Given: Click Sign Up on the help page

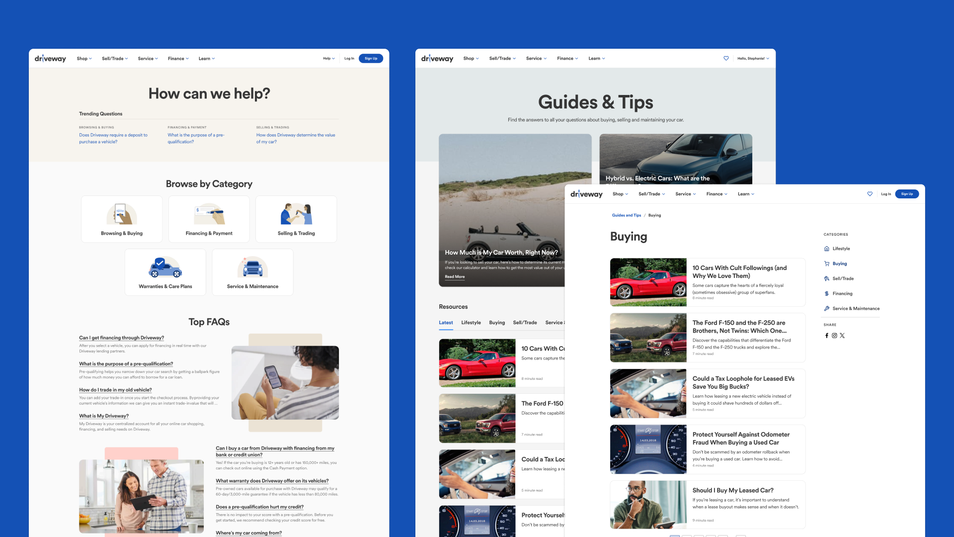Looking at the screenshot, I should 371,58.
